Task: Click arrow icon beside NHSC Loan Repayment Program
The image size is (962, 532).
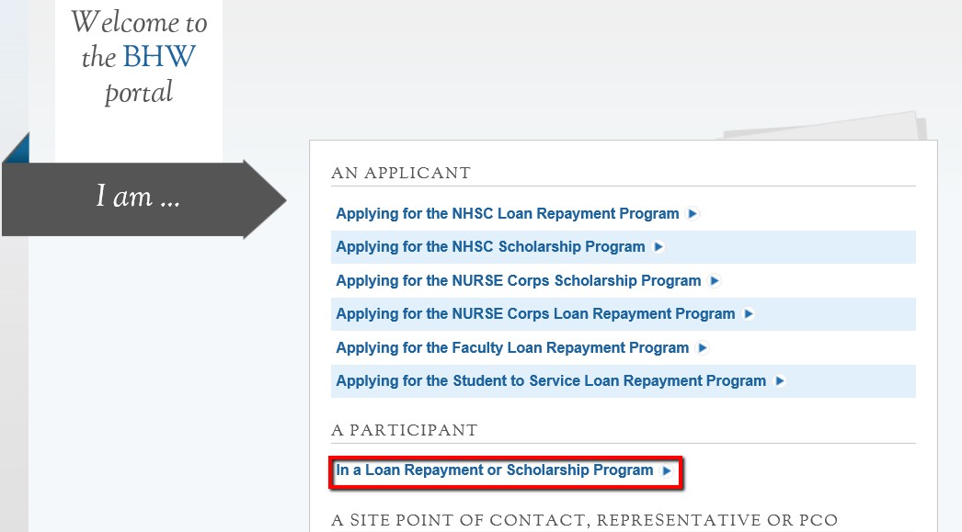Action: coord(693,214)
